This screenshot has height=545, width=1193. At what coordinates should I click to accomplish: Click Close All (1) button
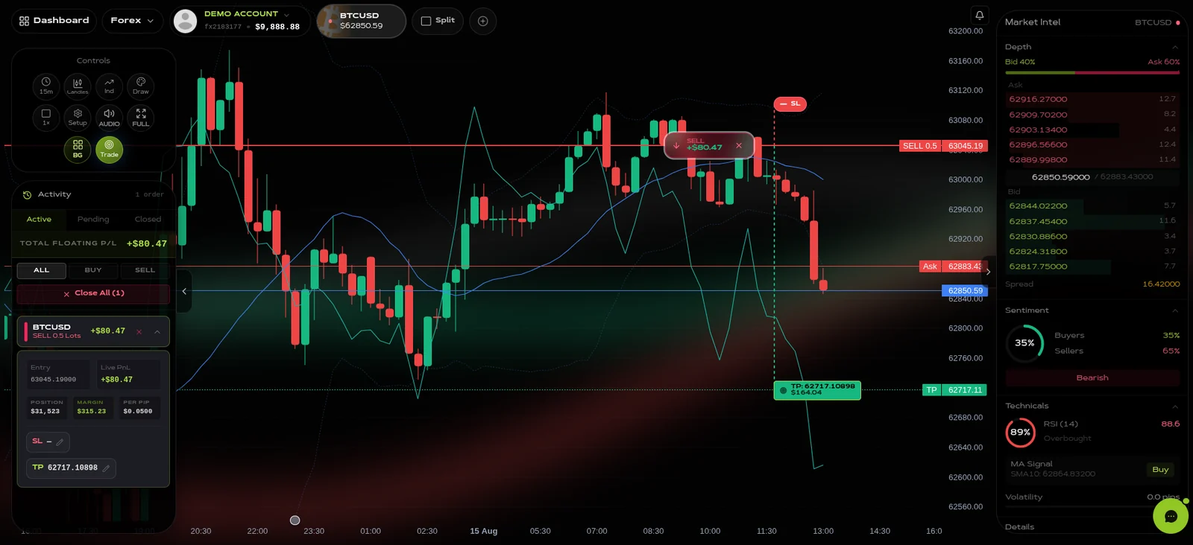[x=93, y=293]
